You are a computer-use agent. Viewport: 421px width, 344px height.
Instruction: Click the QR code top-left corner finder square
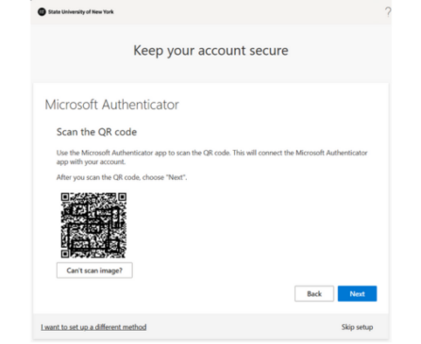pos(65,197)
